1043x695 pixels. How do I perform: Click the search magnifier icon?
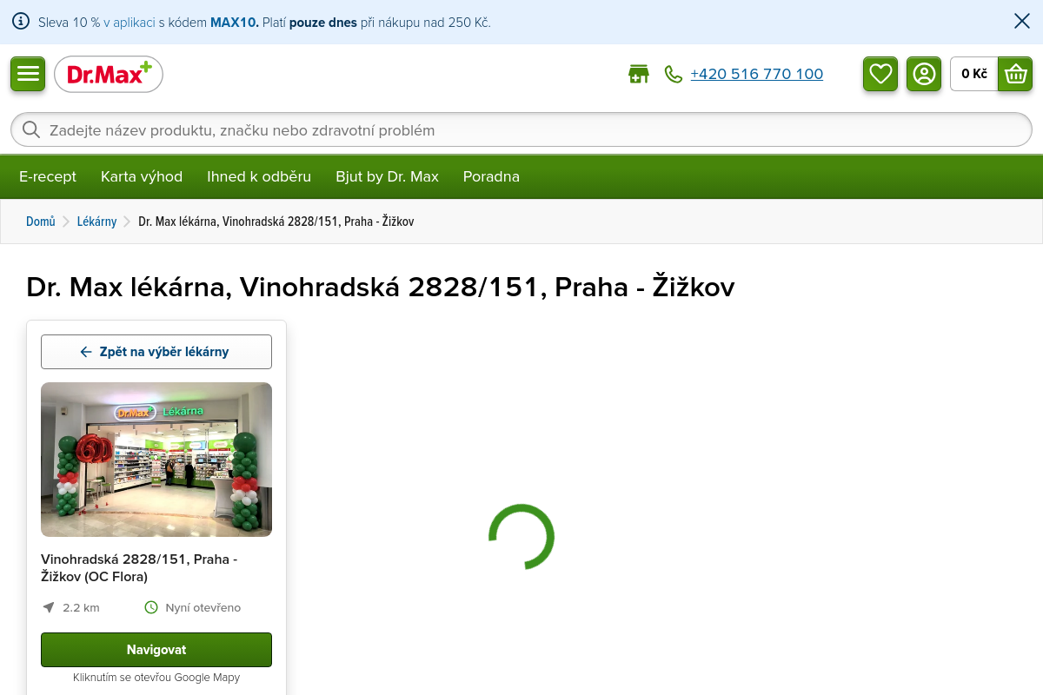[31, 129]
